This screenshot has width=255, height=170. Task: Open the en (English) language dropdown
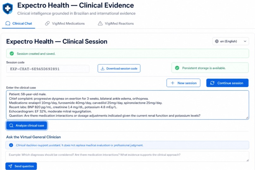231,41
